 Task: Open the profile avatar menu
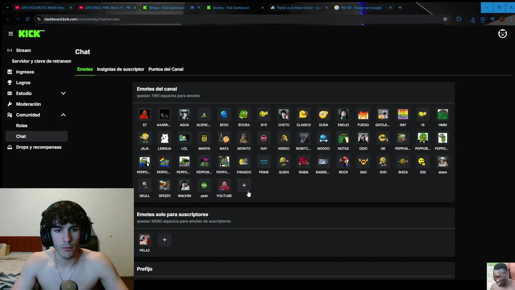click(x=503, y=34)
